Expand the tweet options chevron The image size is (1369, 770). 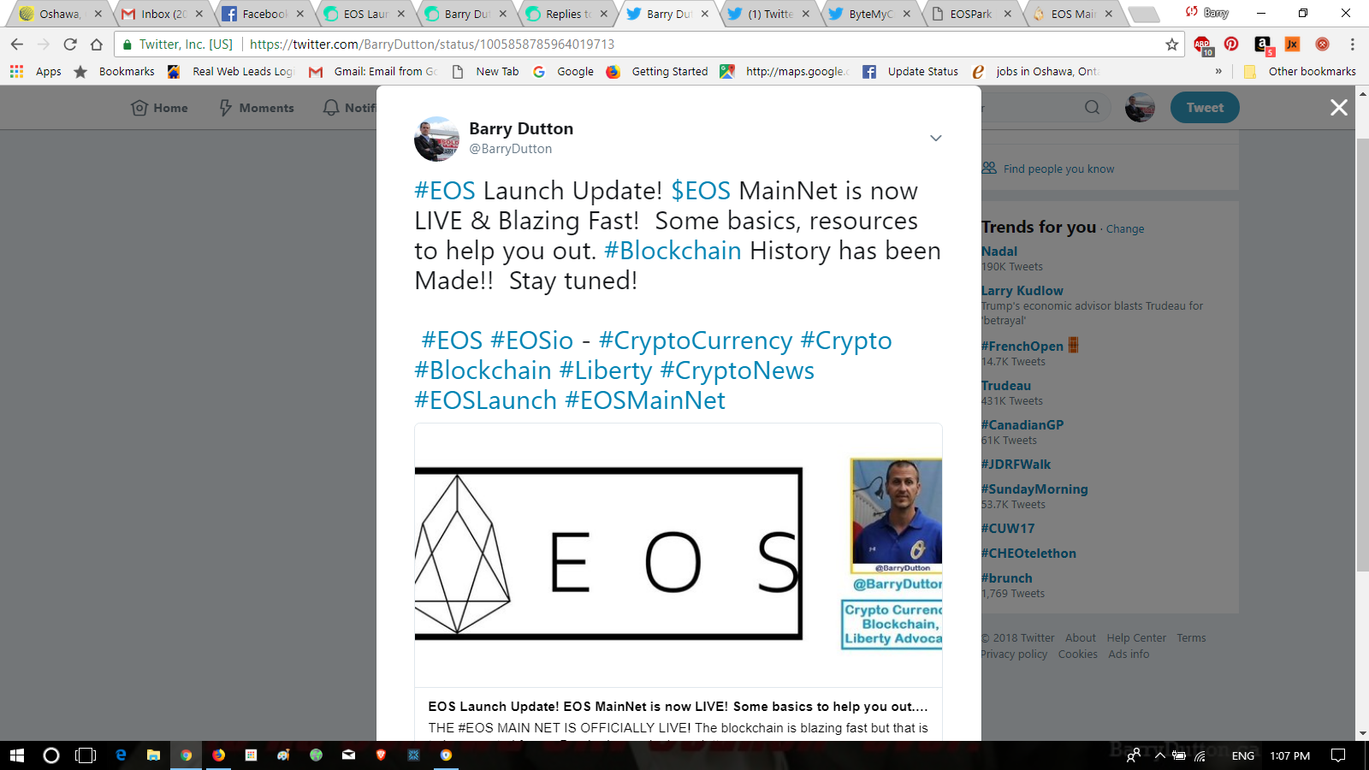tap(936, 138)
